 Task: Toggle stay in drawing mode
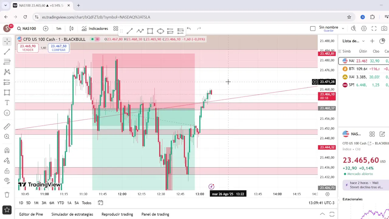pos(7,161)
